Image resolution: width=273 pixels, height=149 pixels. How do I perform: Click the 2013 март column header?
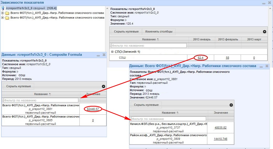[254, 39]
